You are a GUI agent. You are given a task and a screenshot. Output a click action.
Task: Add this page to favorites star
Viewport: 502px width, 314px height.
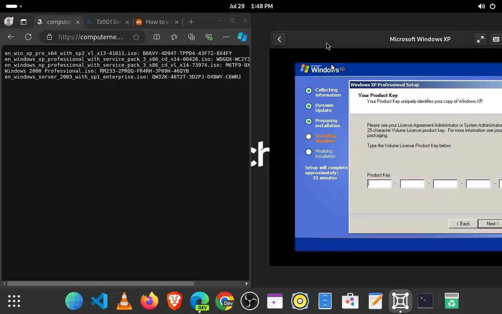click(x=136, y=37)
